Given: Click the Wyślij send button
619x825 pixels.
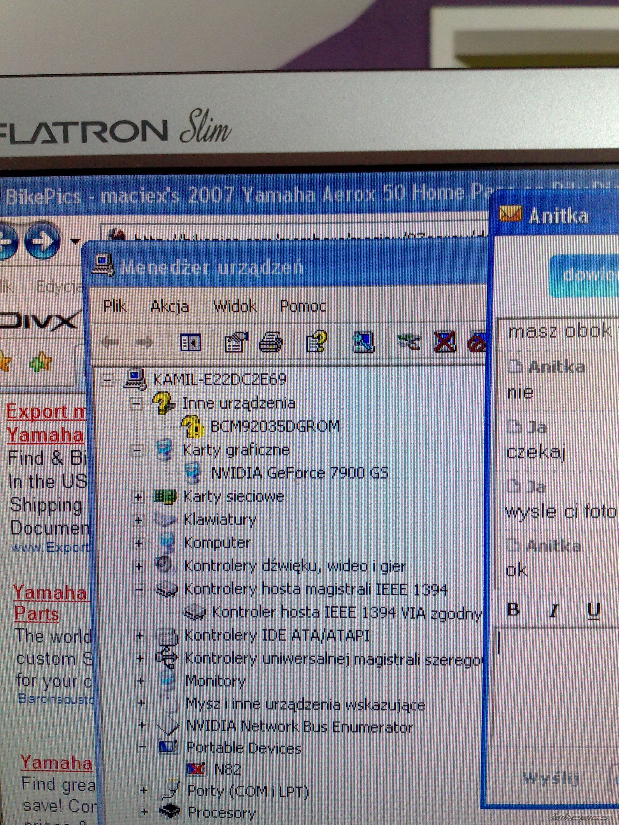Looking at the screenshot, I should point(551,778).
